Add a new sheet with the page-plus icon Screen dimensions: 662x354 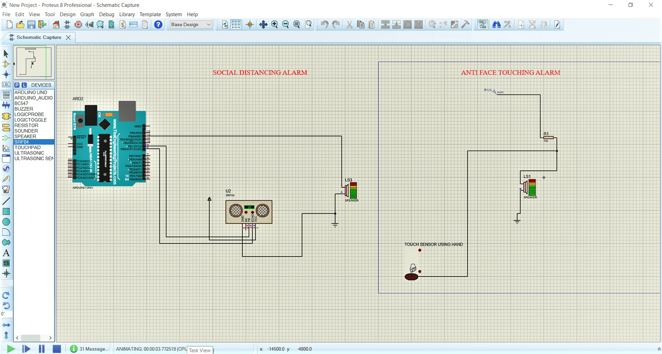pos(521,25)
